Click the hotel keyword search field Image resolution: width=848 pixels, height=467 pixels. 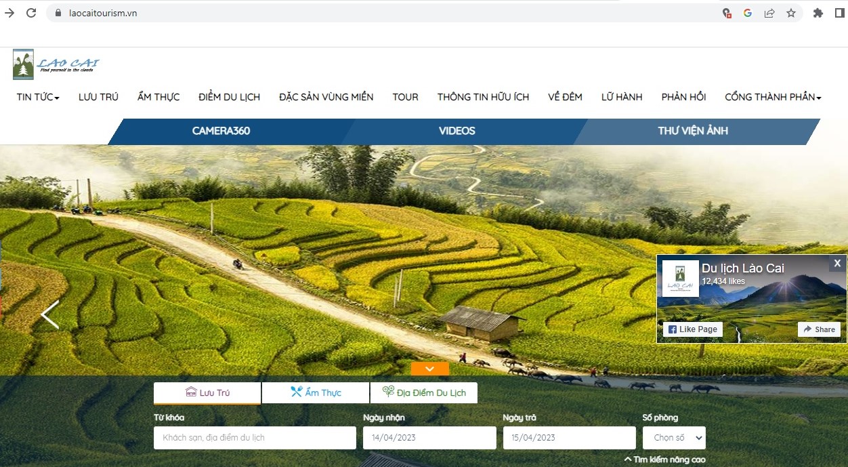point(255,437)
